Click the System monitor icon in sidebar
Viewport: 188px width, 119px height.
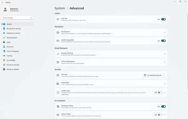pos(4,24)
